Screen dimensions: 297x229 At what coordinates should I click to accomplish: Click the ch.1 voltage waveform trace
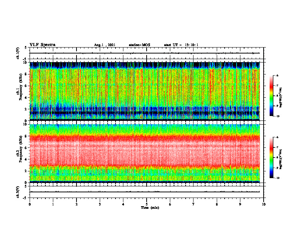tap(145, 53)
